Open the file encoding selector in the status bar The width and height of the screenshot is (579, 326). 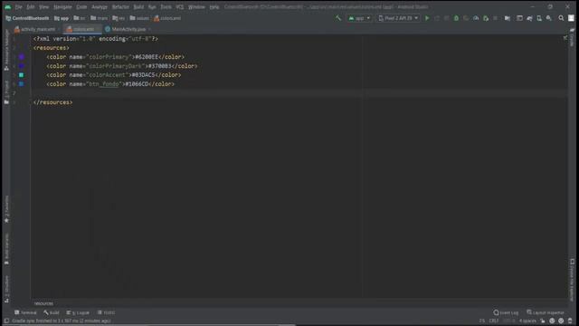click(508, 321)
